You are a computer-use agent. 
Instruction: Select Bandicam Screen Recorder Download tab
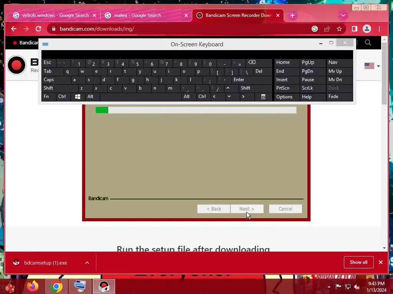tap(238, 15)
